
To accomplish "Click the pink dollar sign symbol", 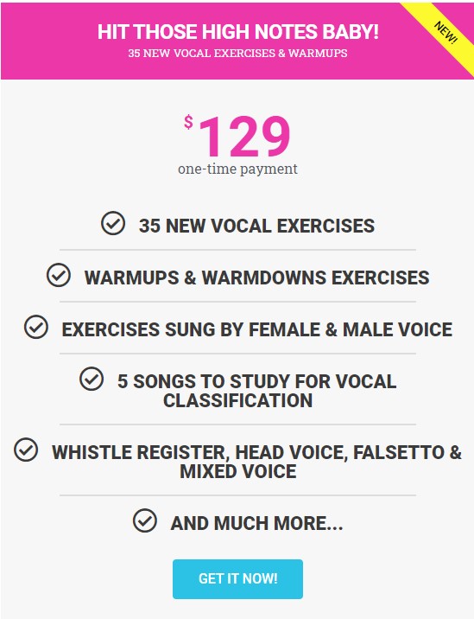I will (x=188, y=122).
